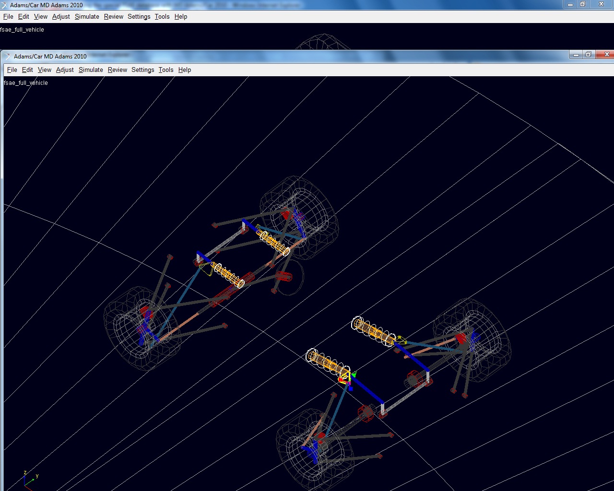This screenshot has width=614, height=491.
Task: Expand the Review menu in the front window
Action: click(117, 70)
